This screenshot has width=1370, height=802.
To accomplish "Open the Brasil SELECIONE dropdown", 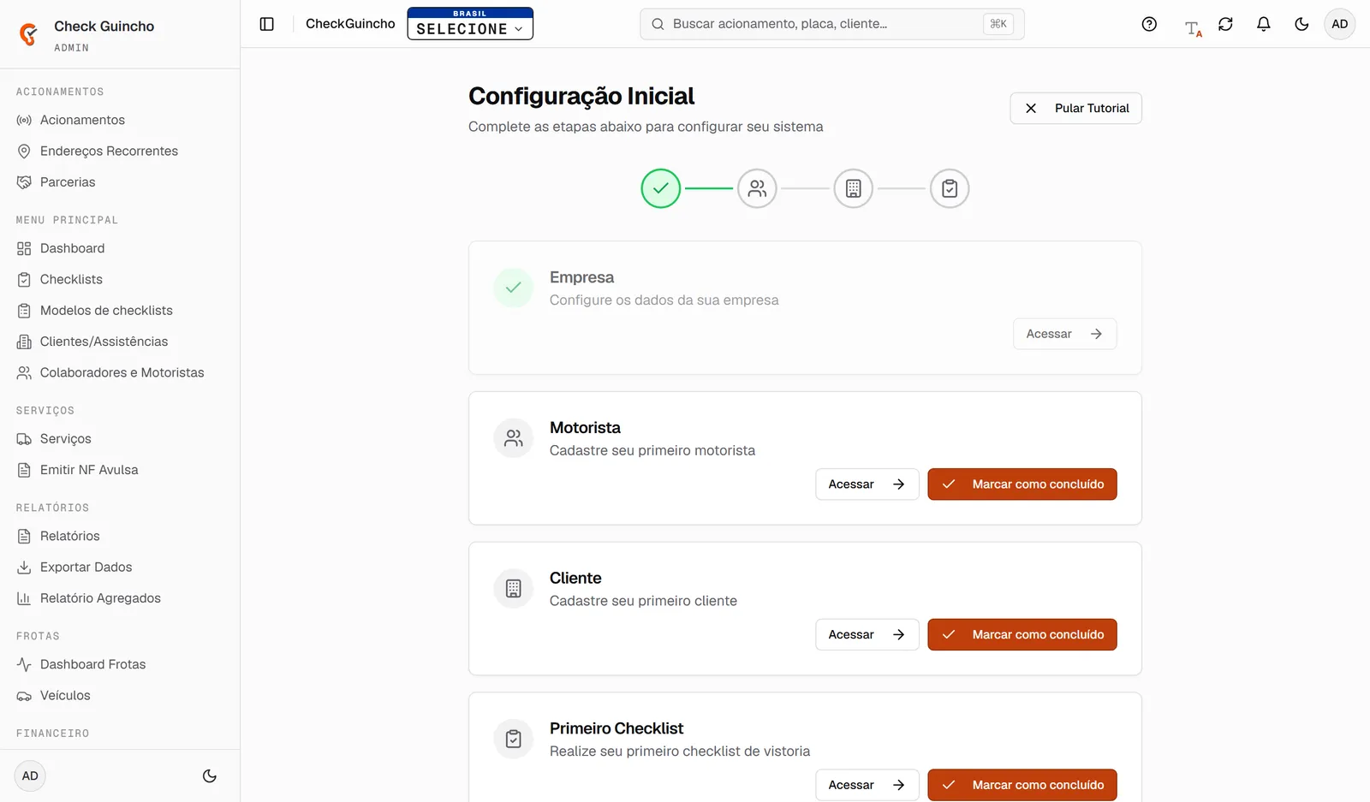I will (470, 24).
